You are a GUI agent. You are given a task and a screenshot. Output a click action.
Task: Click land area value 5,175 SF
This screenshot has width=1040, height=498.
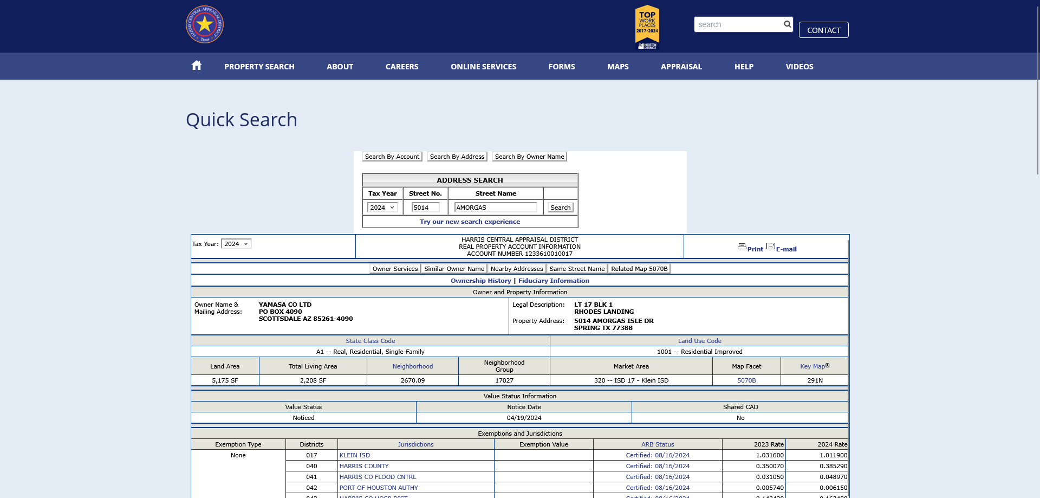(225, 380)
